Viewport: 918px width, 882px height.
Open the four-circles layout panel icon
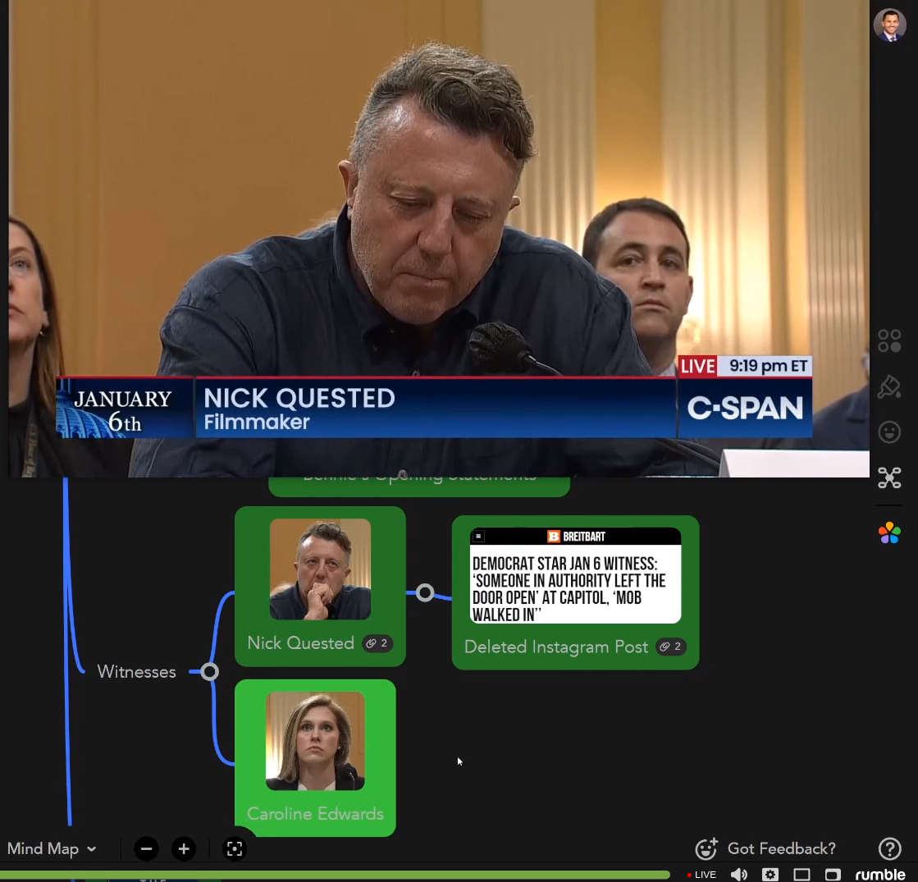point(889,340)
